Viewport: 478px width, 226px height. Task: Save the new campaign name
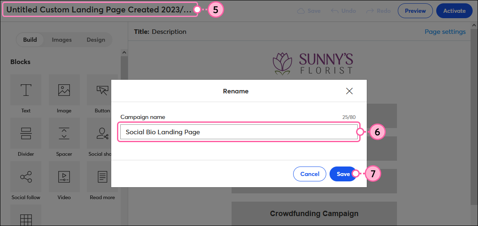pyautogui.click(x=343, y=174)
